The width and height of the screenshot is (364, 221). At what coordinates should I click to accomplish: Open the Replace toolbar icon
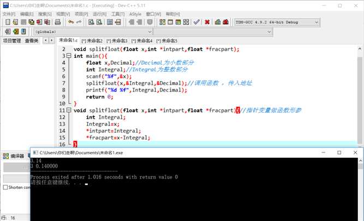99,22
